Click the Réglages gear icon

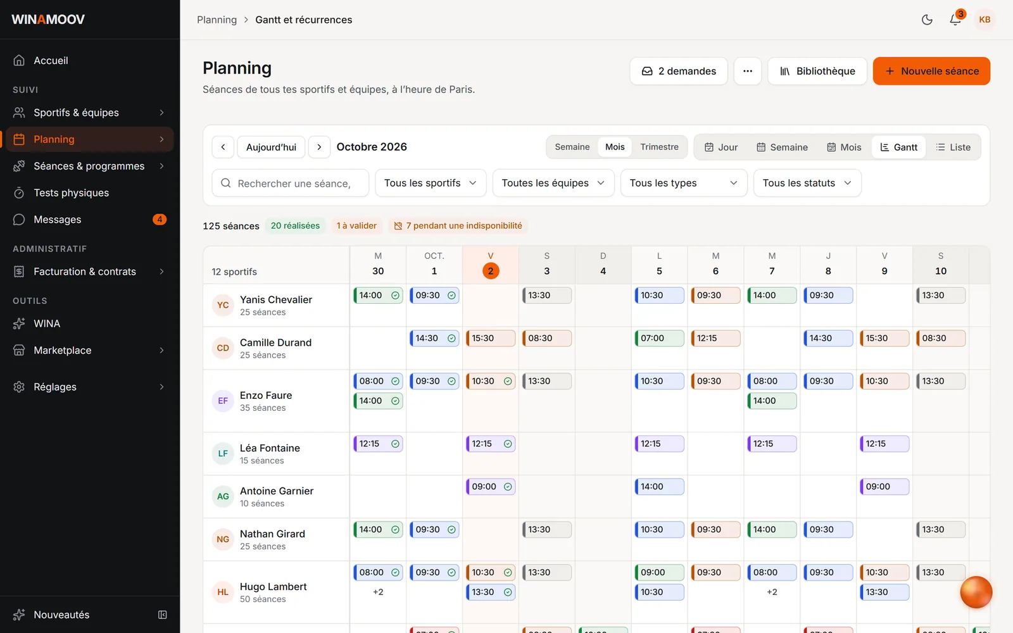(19, 387)
